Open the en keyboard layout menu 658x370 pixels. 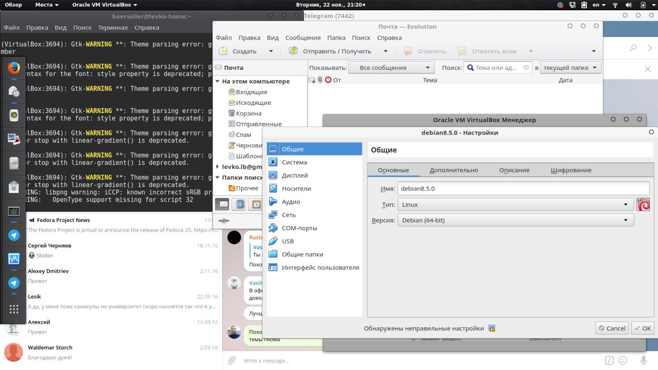click(x=599, y=5)
